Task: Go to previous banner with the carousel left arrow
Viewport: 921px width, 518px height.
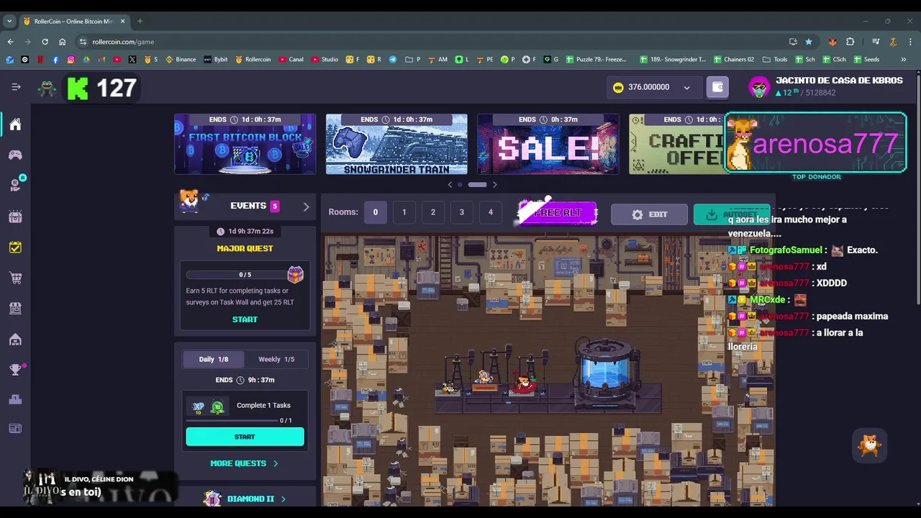Action: [x=450, y=185]
